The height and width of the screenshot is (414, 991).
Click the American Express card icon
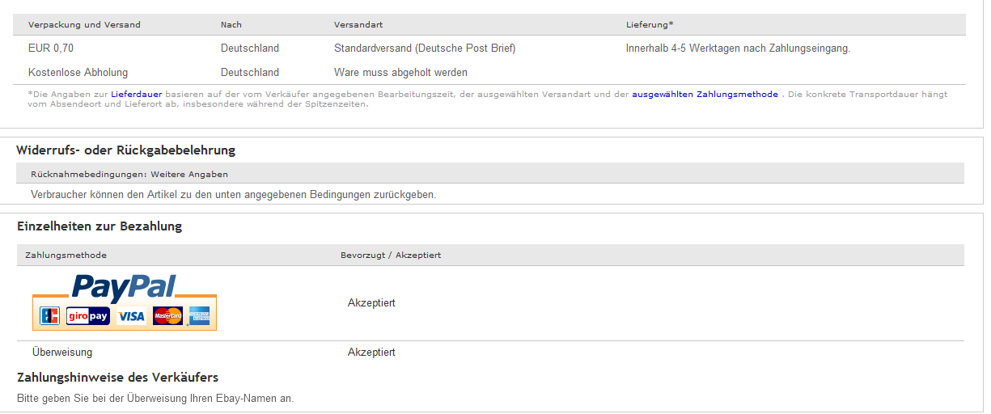(199, 316)
